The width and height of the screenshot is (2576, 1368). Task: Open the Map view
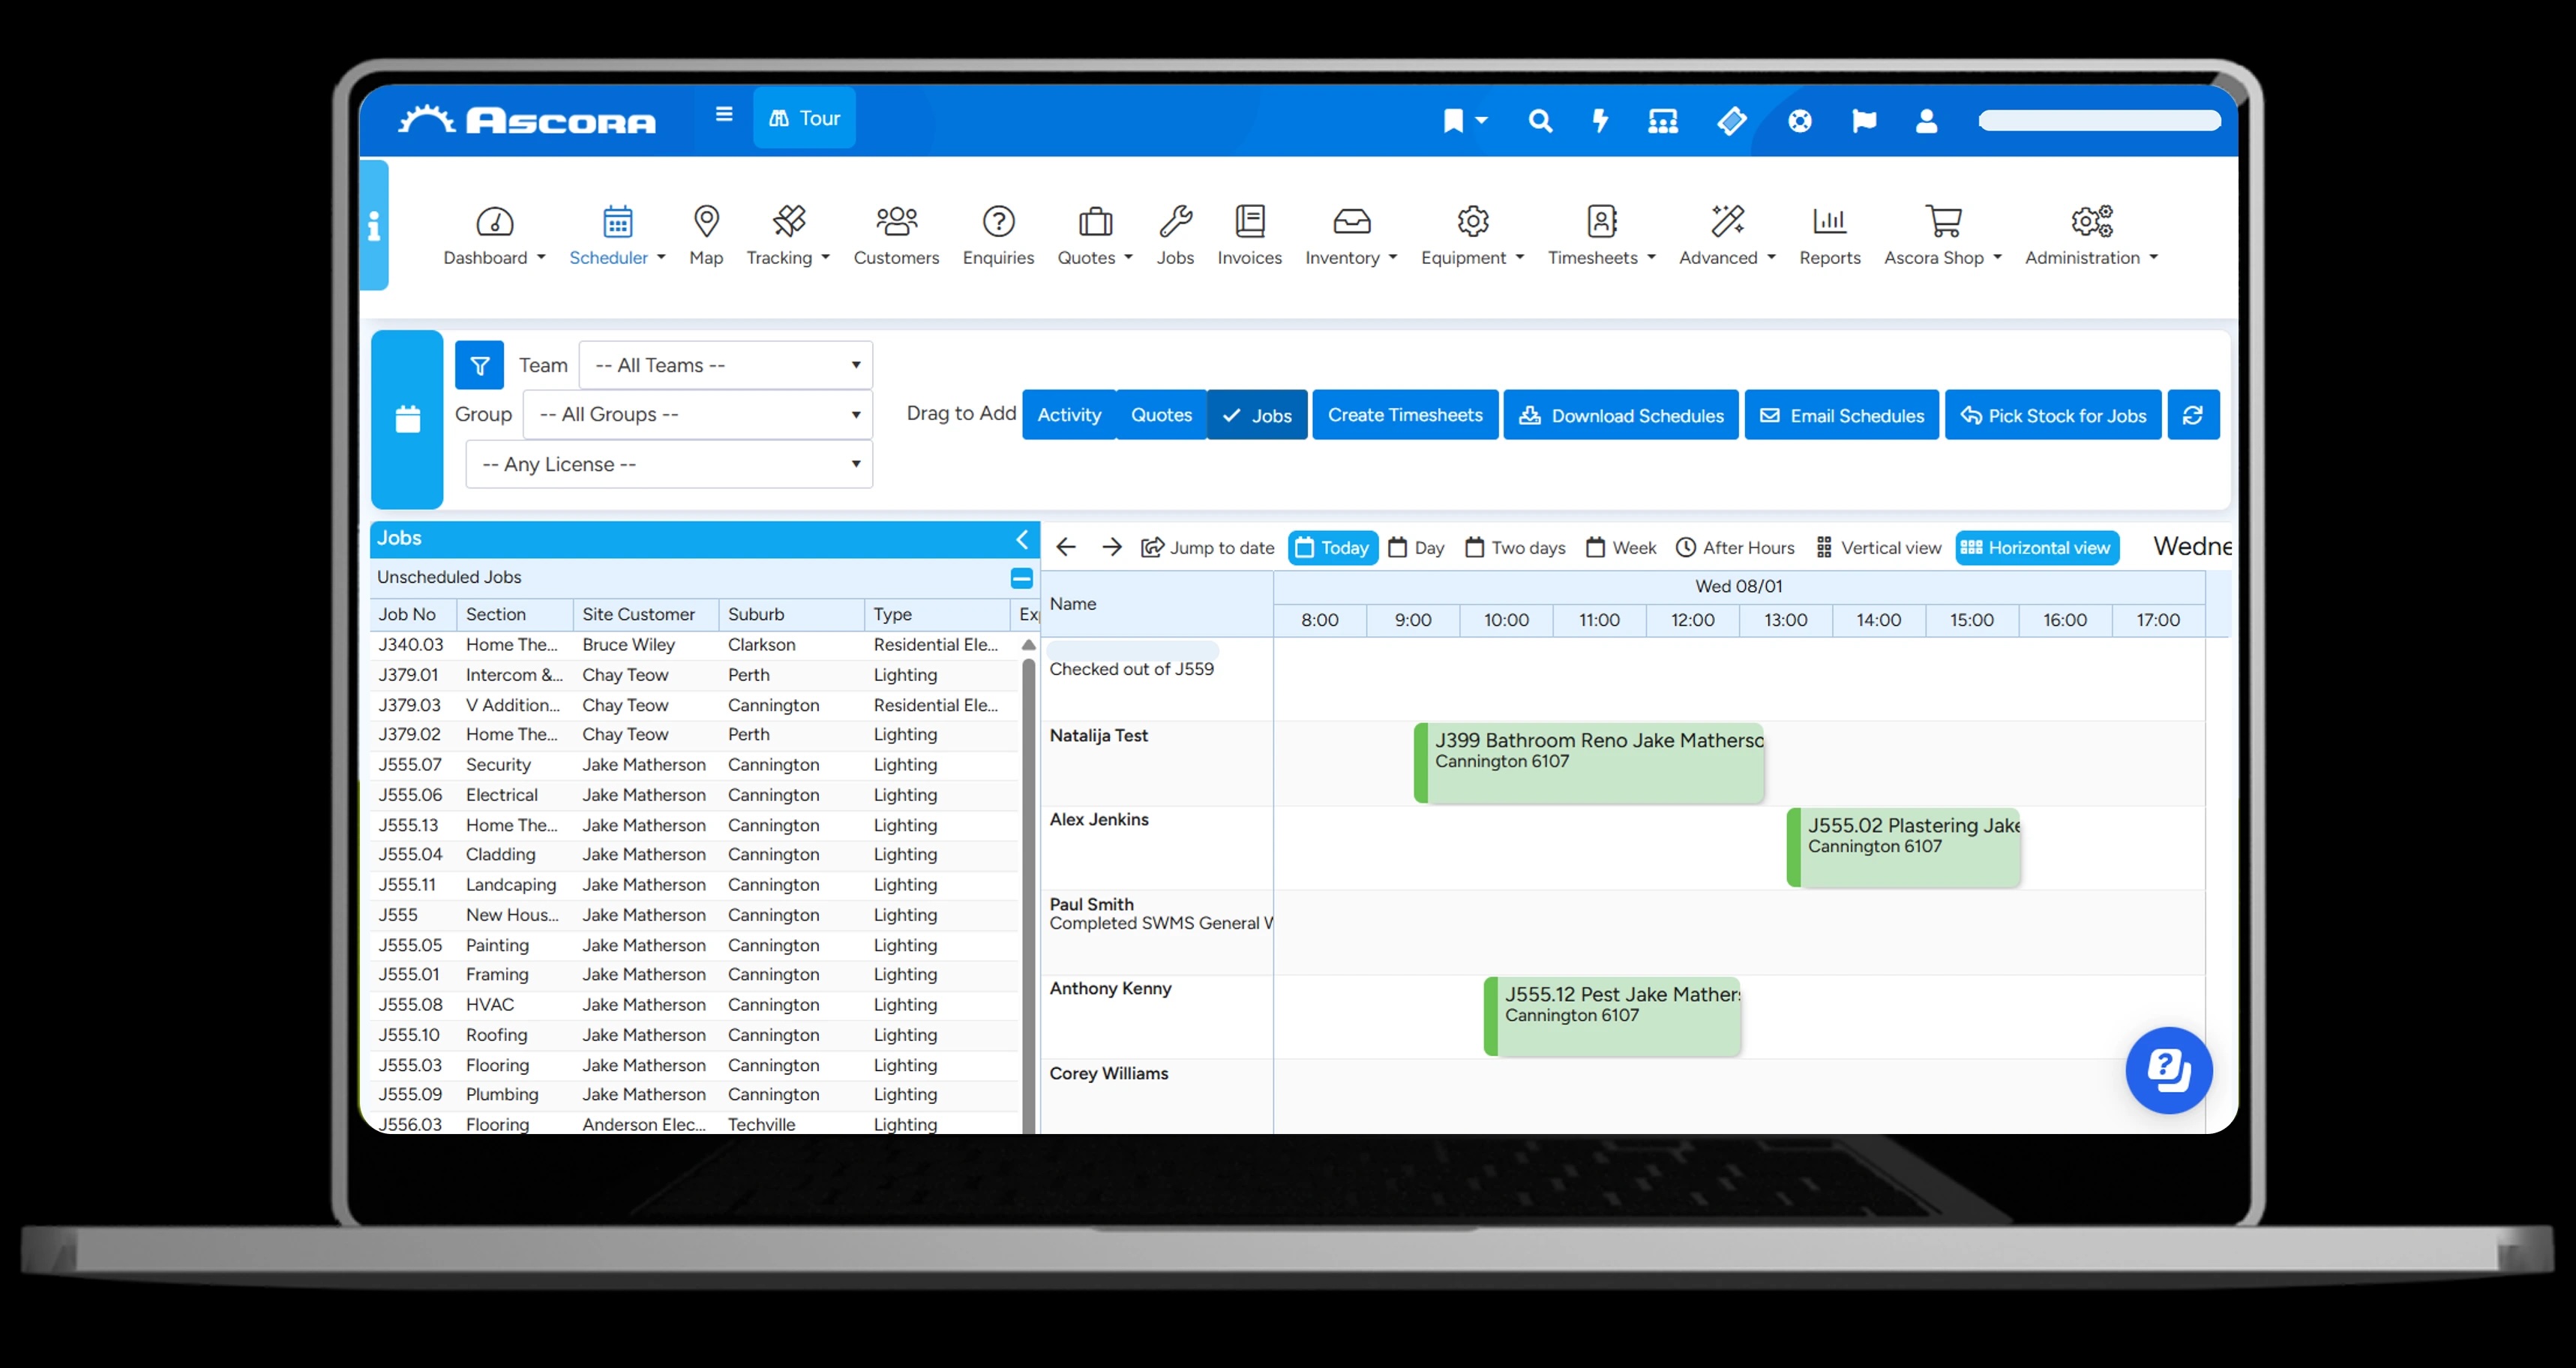click(705, 235)
